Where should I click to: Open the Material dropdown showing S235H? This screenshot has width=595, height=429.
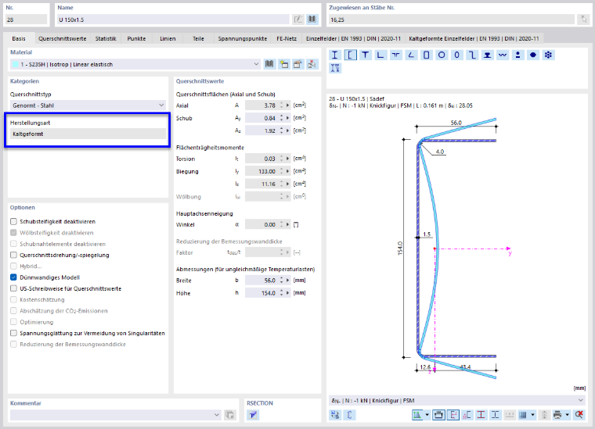point(135,64)
